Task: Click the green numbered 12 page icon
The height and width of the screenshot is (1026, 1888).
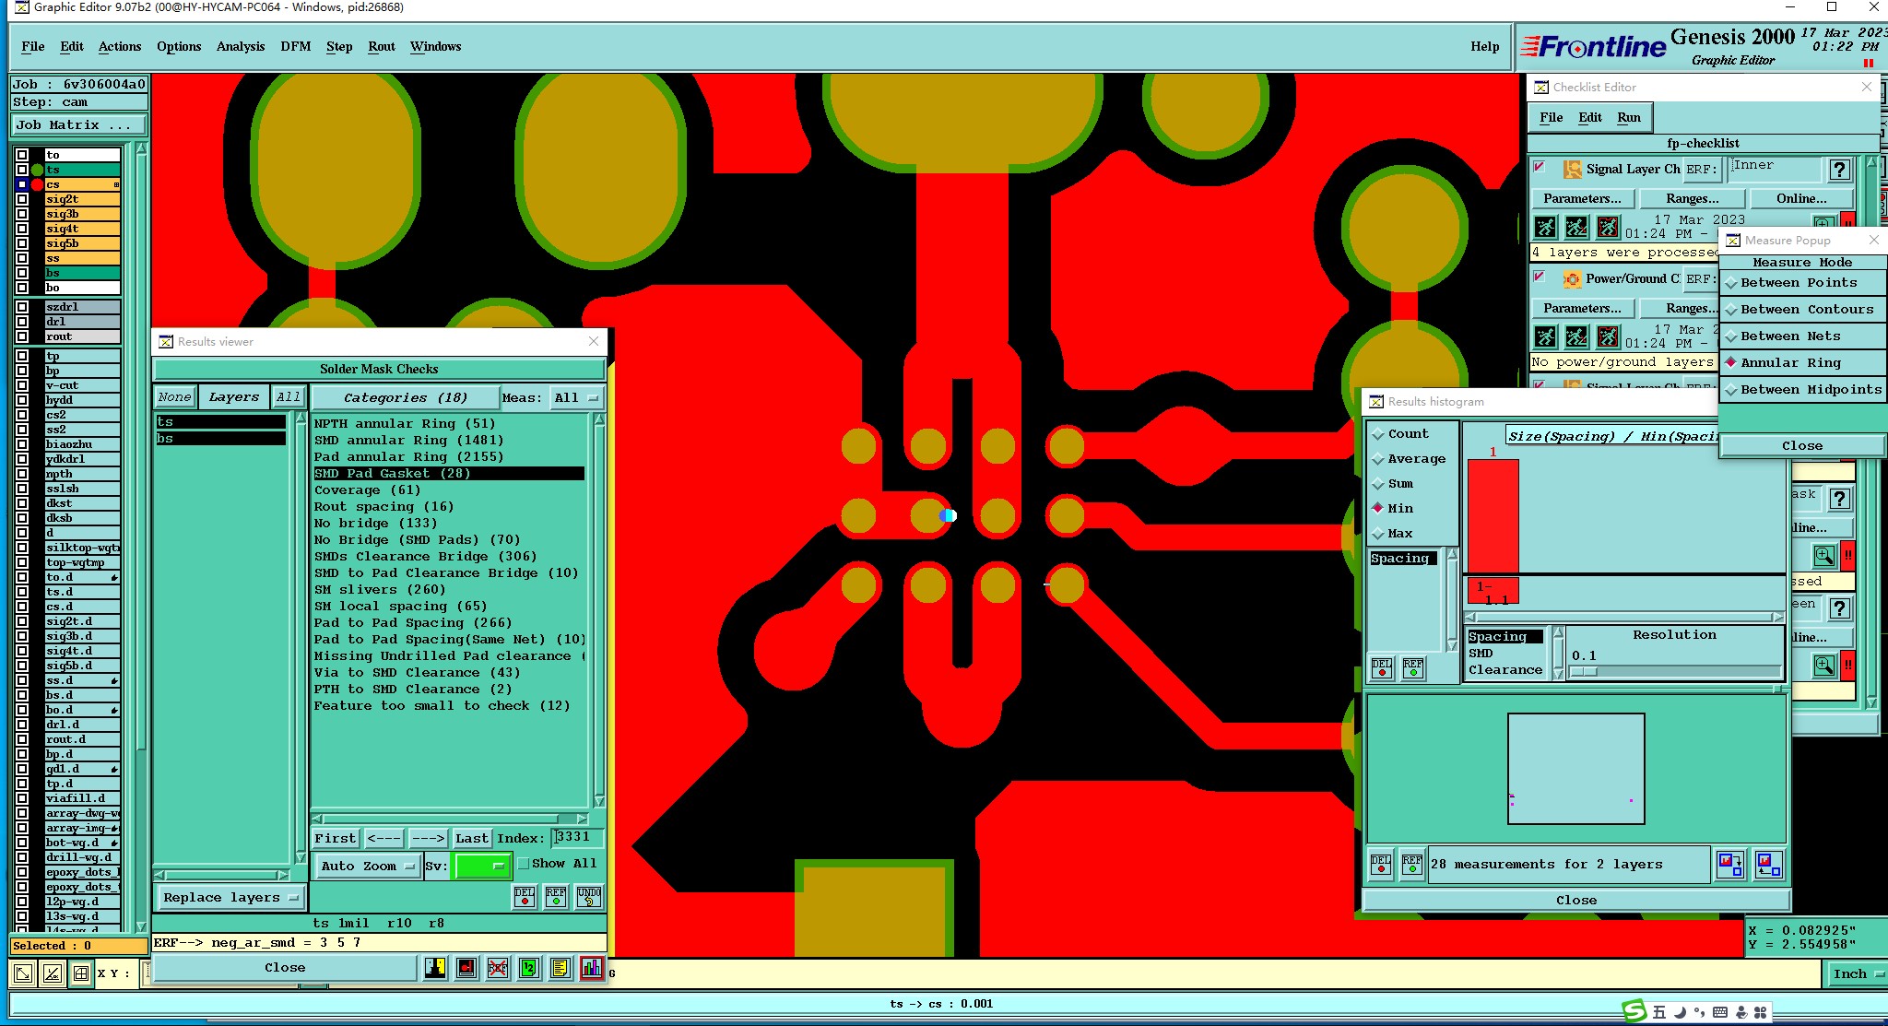Action: tap(528, 968)
